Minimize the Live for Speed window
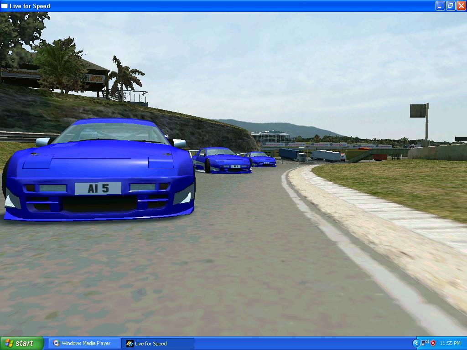The height and width of the screenshot is (350, 467). click(x=440, y=5)
